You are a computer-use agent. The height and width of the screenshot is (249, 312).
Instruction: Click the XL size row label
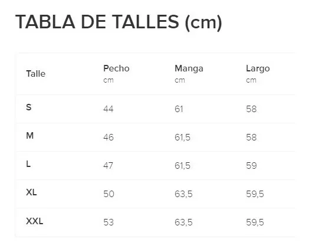[x=31, y=192]
